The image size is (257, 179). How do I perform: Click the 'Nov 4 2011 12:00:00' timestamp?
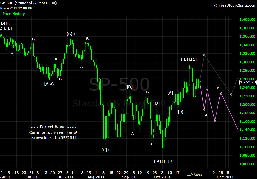[x=16, y=8]
